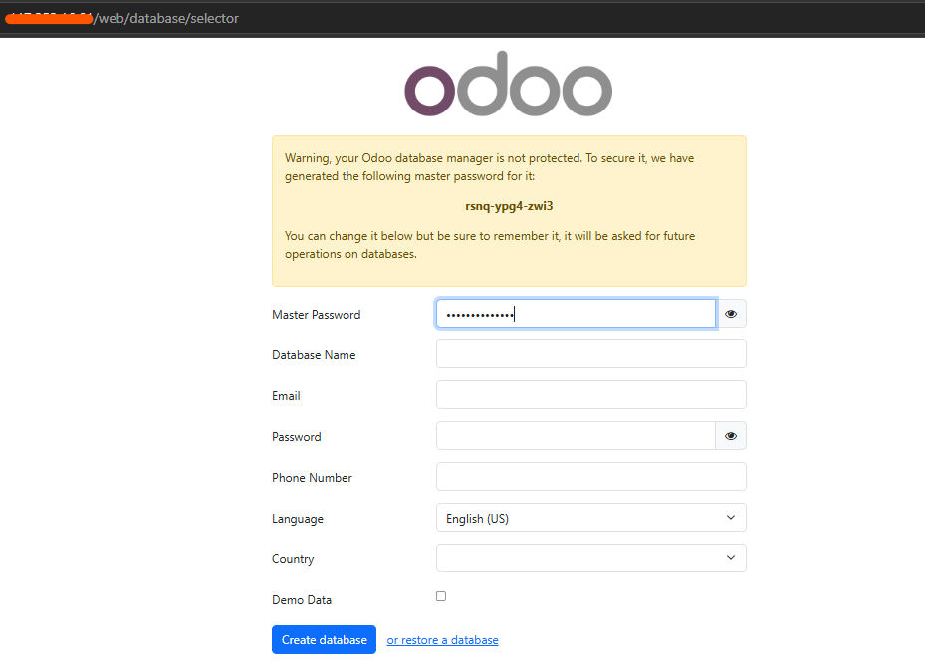Reveal the Password field using eye icon
The height and width of the screenshot is (663, 925).
tap(731, 436)
